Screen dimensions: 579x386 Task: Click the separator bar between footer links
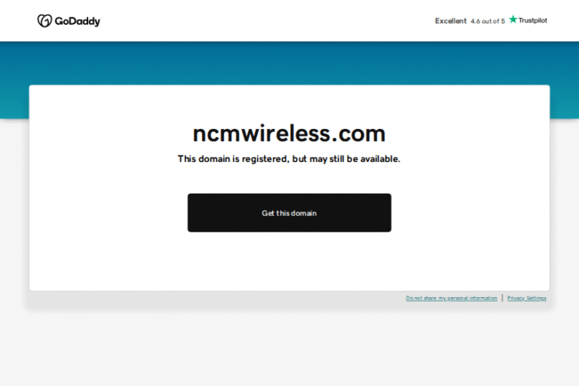[502, 298]
